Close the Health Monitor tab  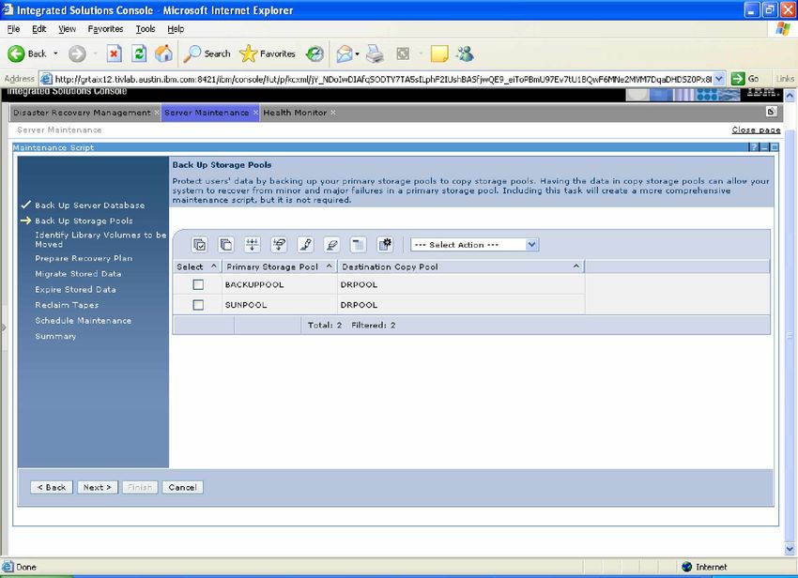click(x=333, y=113)
